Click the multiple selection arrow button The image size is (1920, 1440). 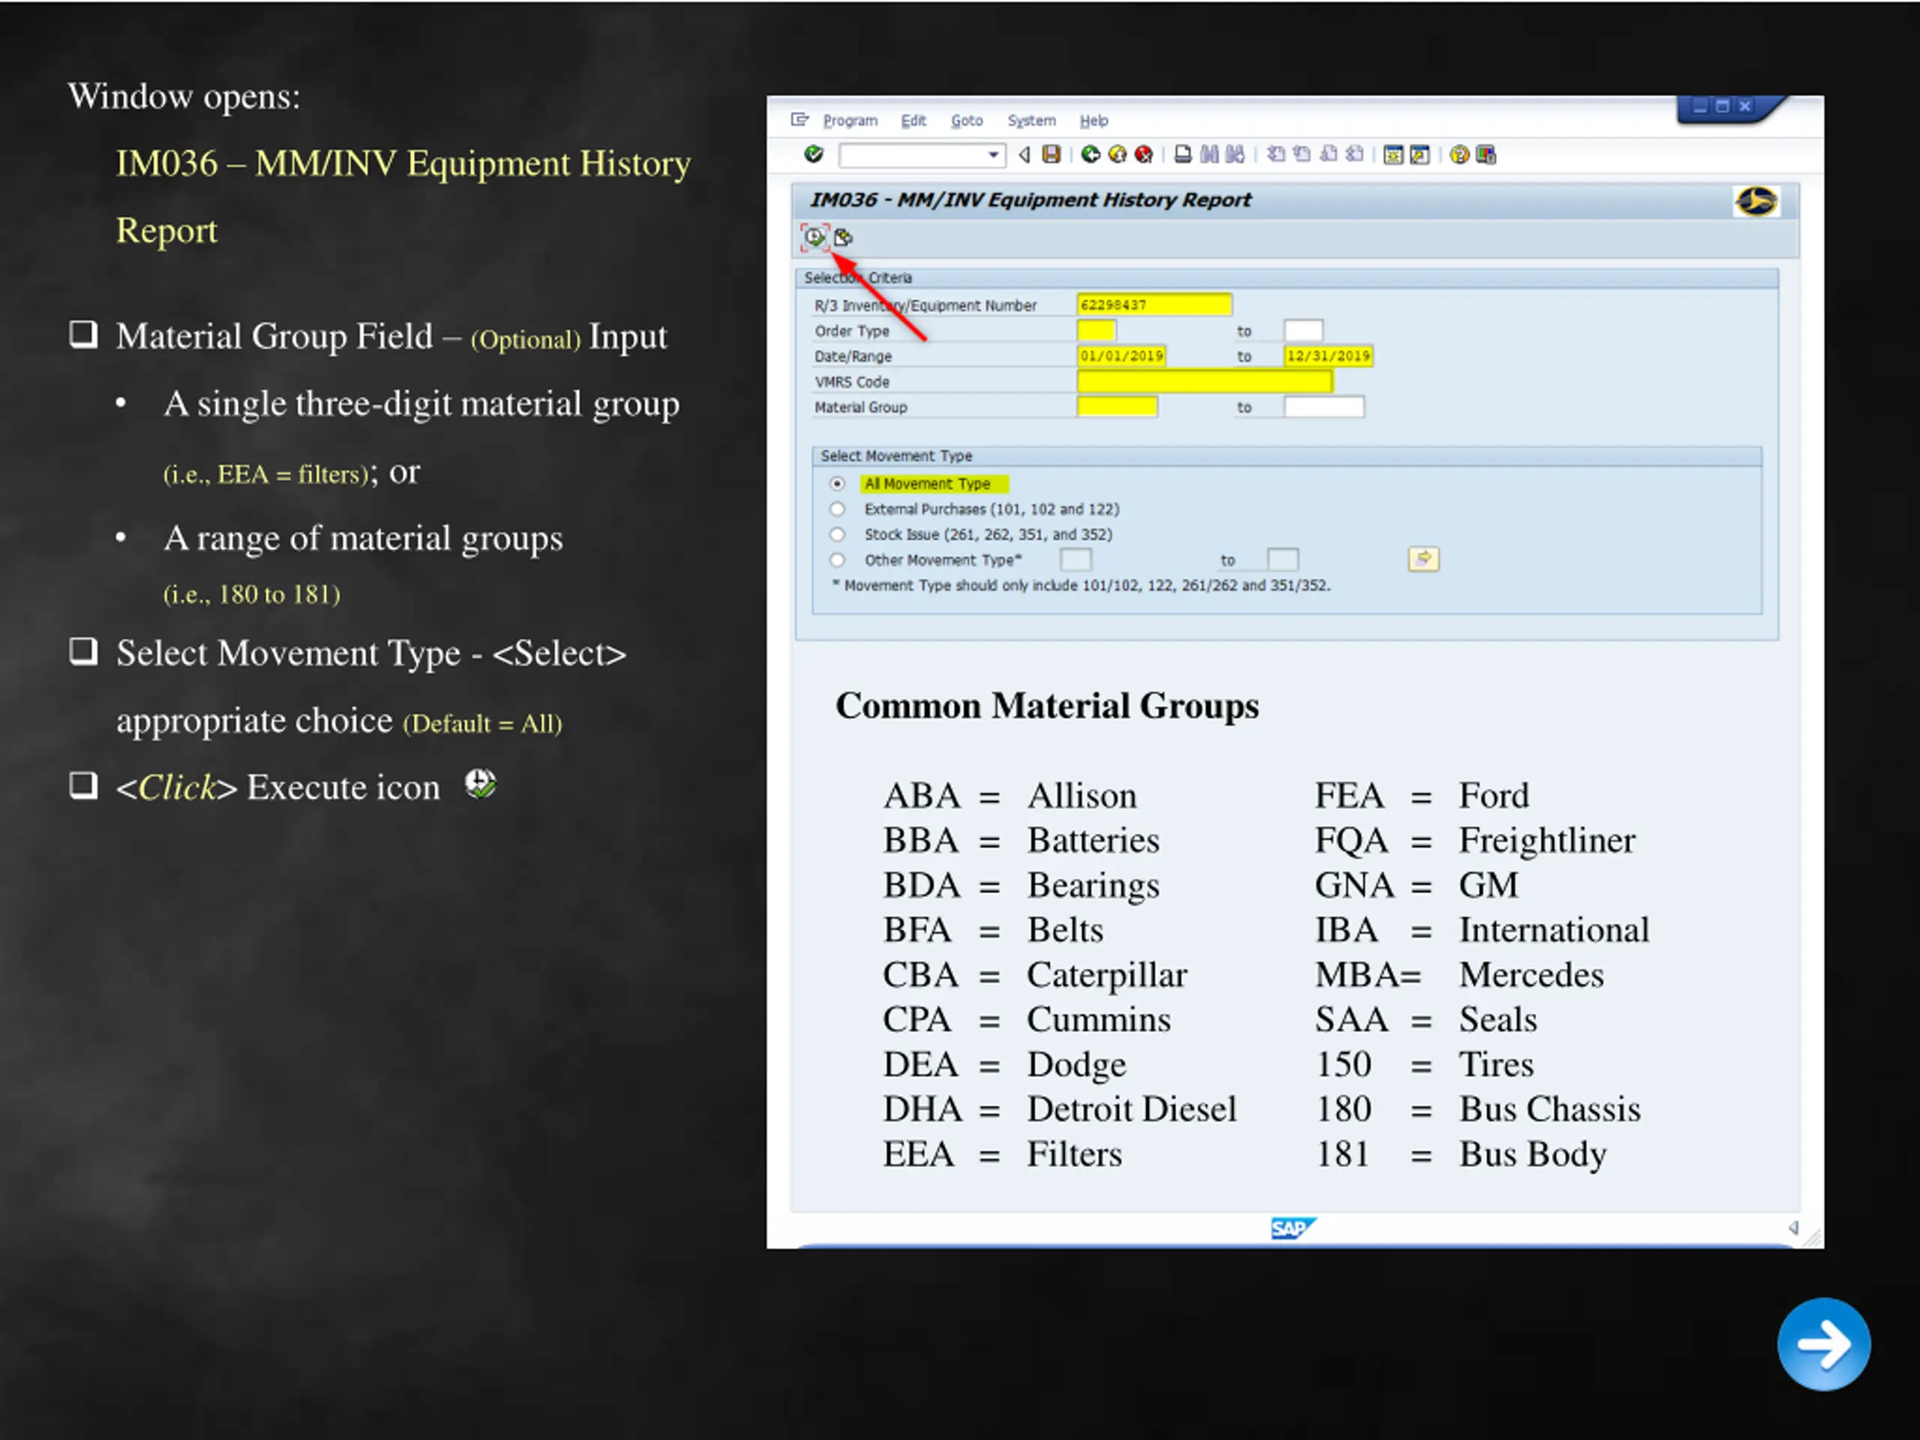pos(1423,559)
